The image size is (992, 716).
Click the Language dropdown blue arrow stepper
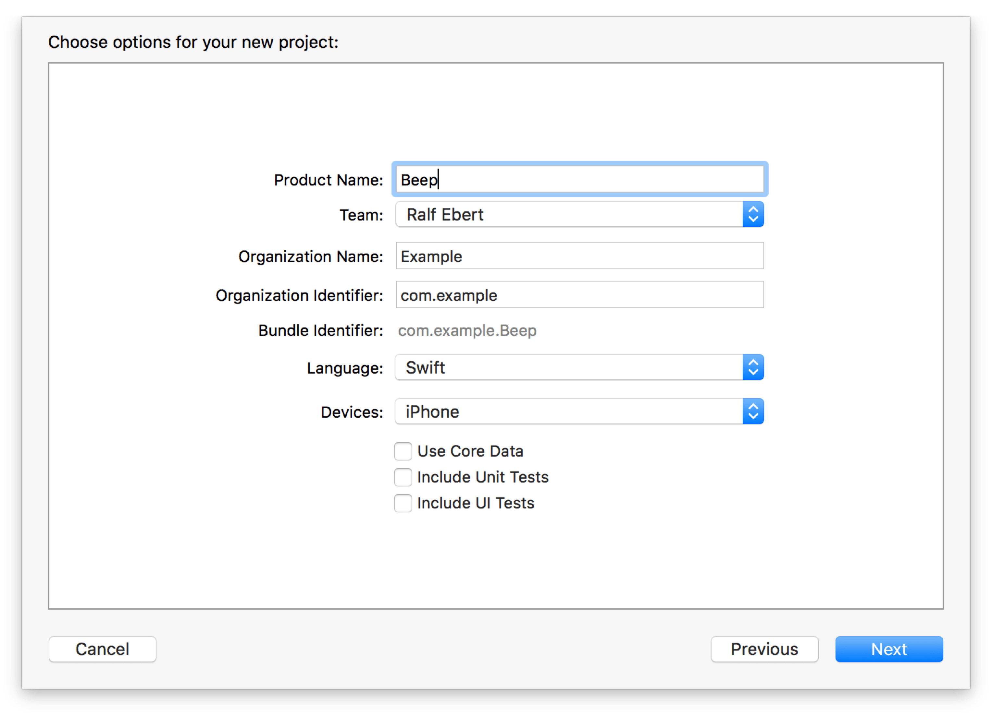coord(753,367)
